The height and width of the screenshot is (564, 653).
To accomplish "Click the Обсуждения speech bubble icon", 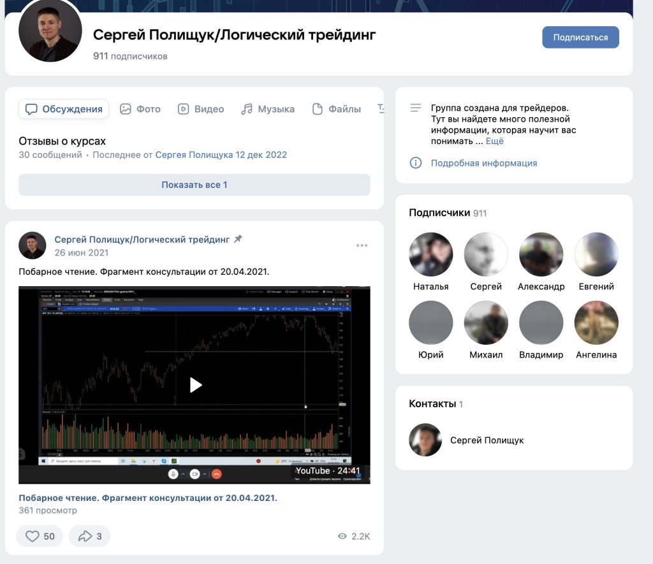I will point(31,109).
